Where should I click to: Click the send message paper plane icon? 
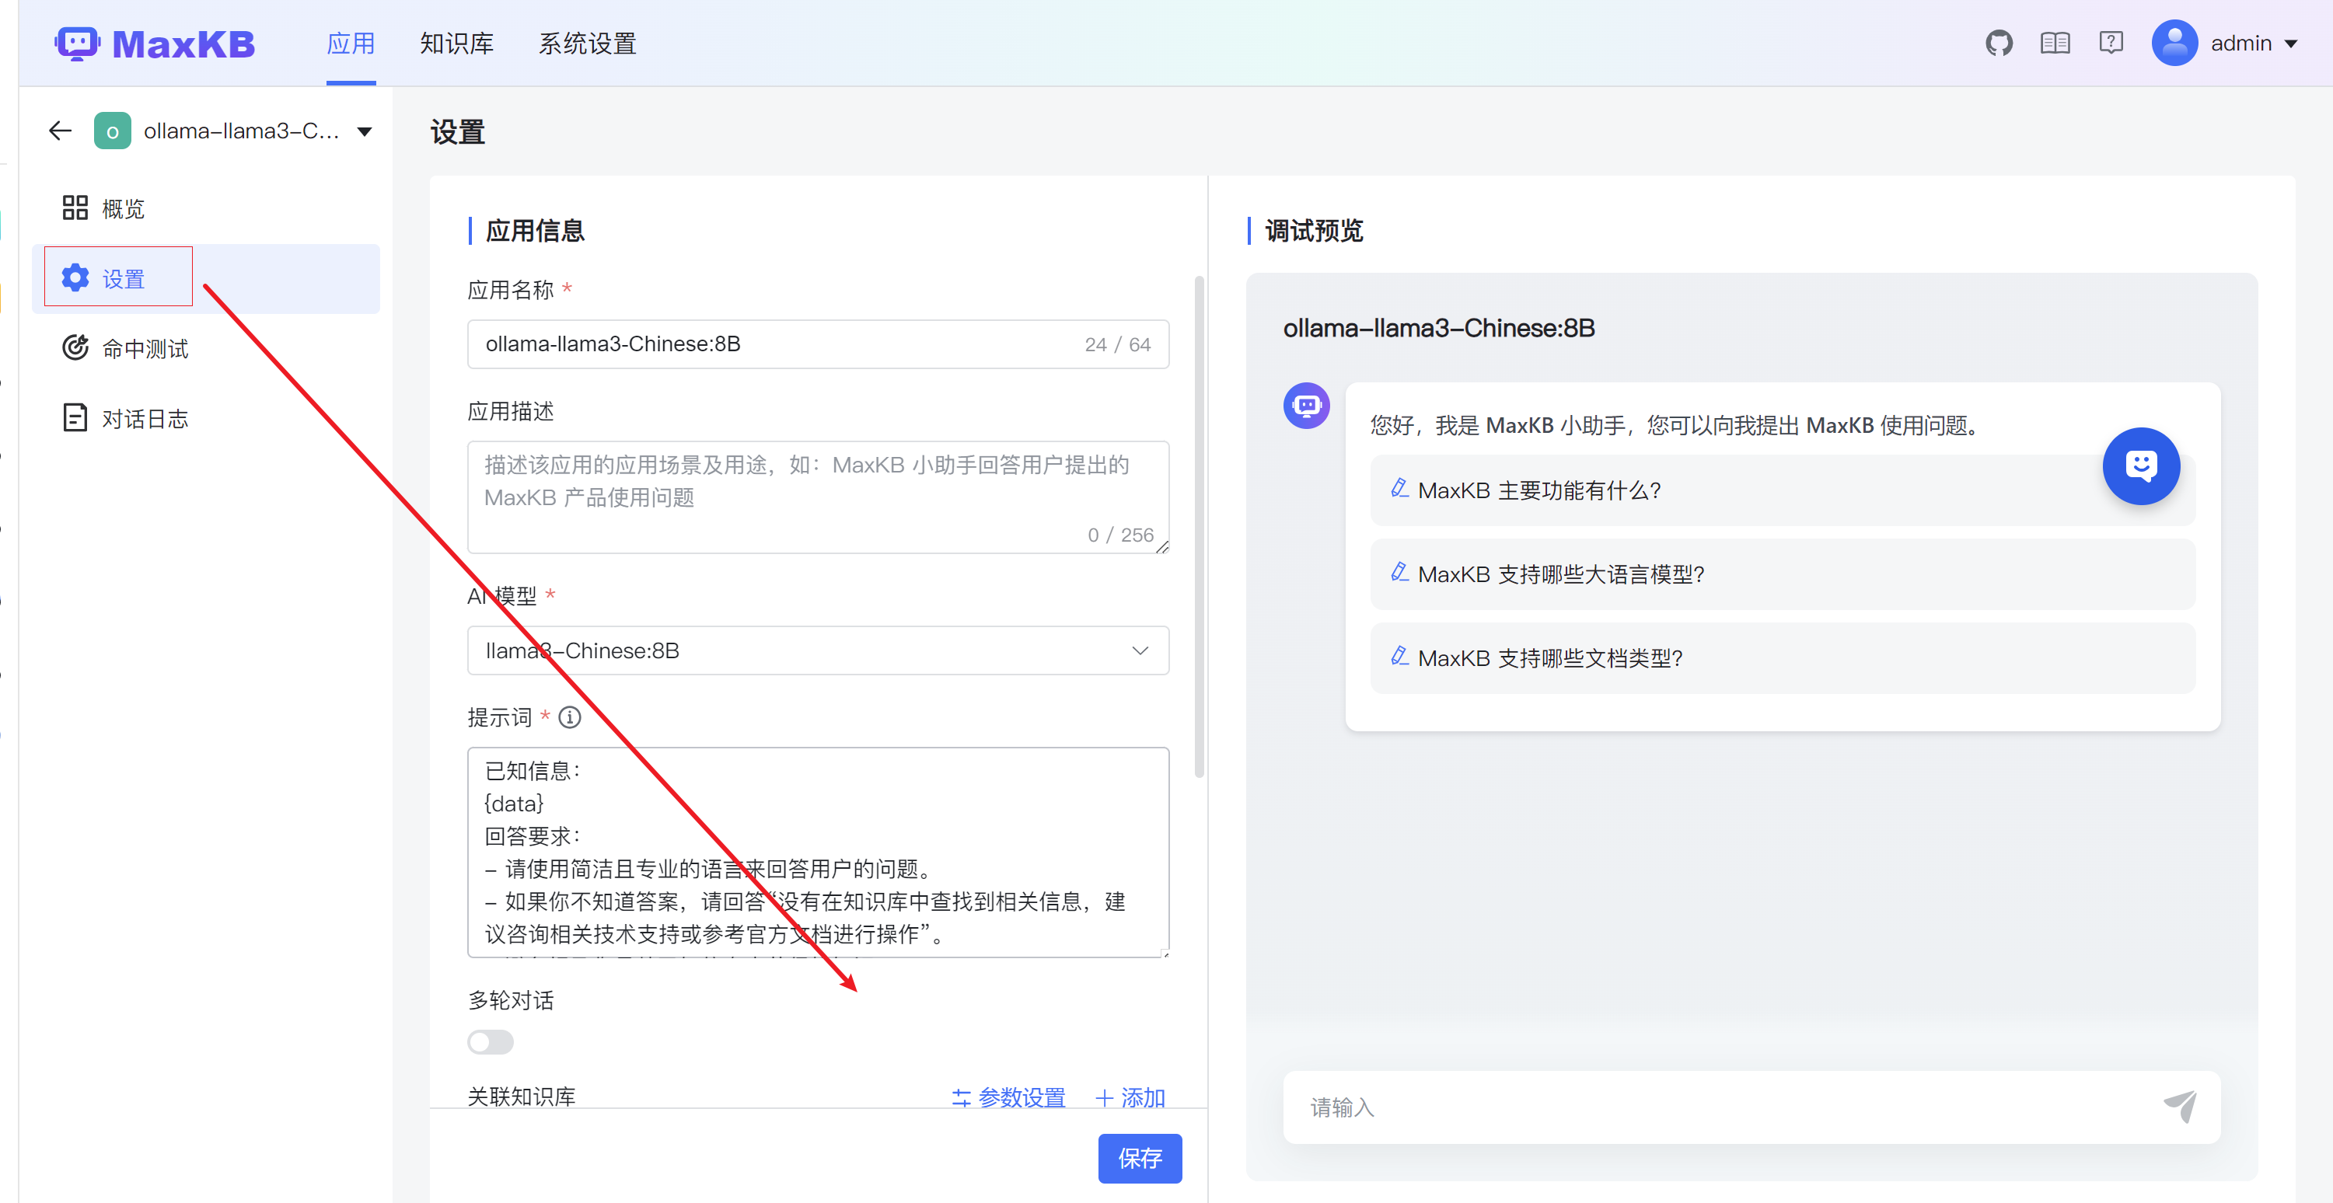click(x=2181, y=1106)
